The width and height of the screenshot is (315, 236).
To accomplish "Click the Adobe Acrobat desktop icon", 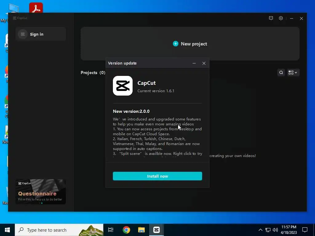I will (36, 8).
